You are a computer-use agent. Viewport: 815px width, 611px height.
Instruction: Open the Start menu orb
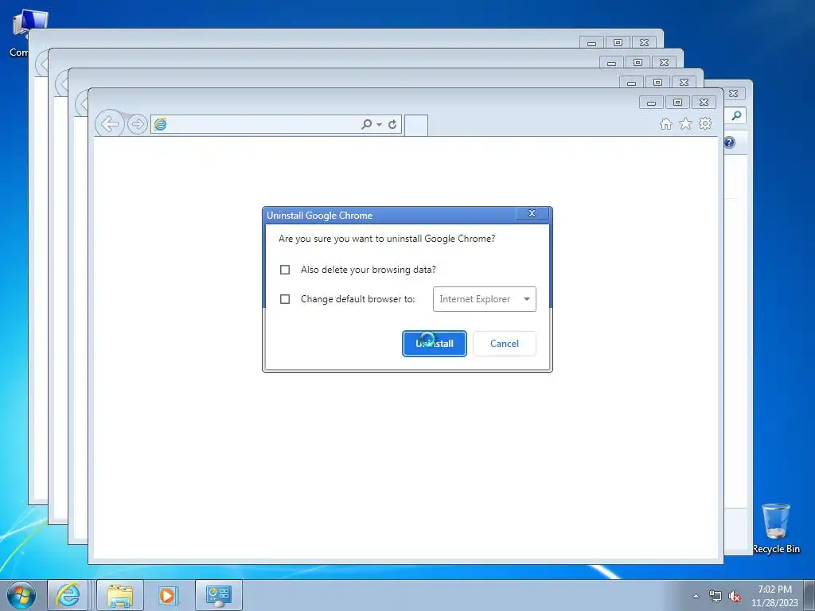(x=21, y=595)
